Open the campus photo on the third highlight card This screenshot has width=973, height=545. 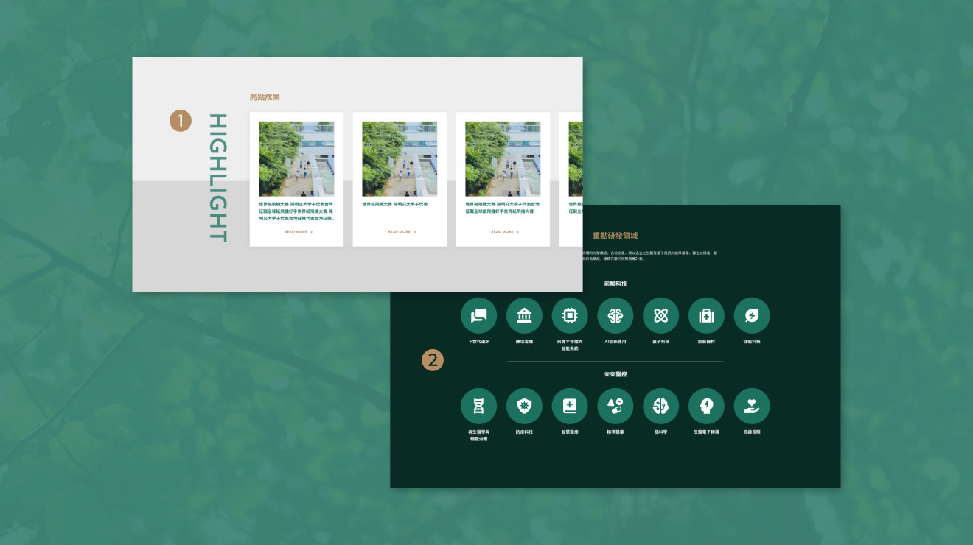click(x=503, y=159)
